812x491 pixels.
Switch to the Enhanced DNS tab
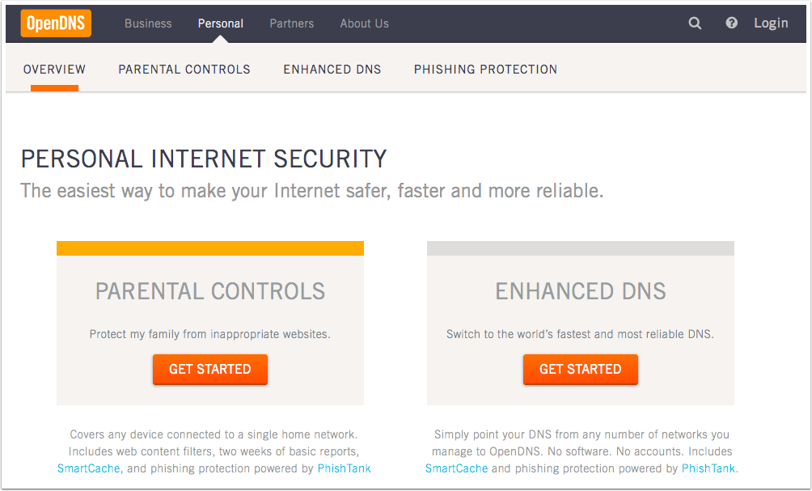332,70
